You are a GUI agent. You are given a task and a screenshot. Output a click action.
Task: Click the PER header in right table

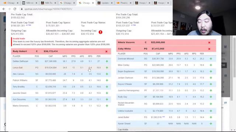pos(202,54)
